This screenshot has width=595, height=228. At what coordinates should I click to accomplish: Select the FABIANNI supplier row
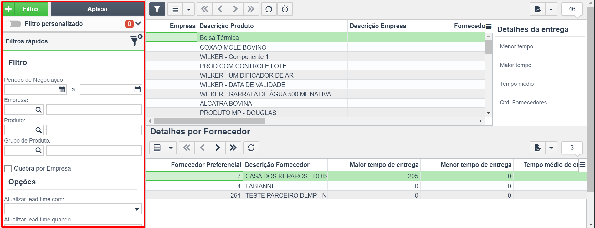366,186
